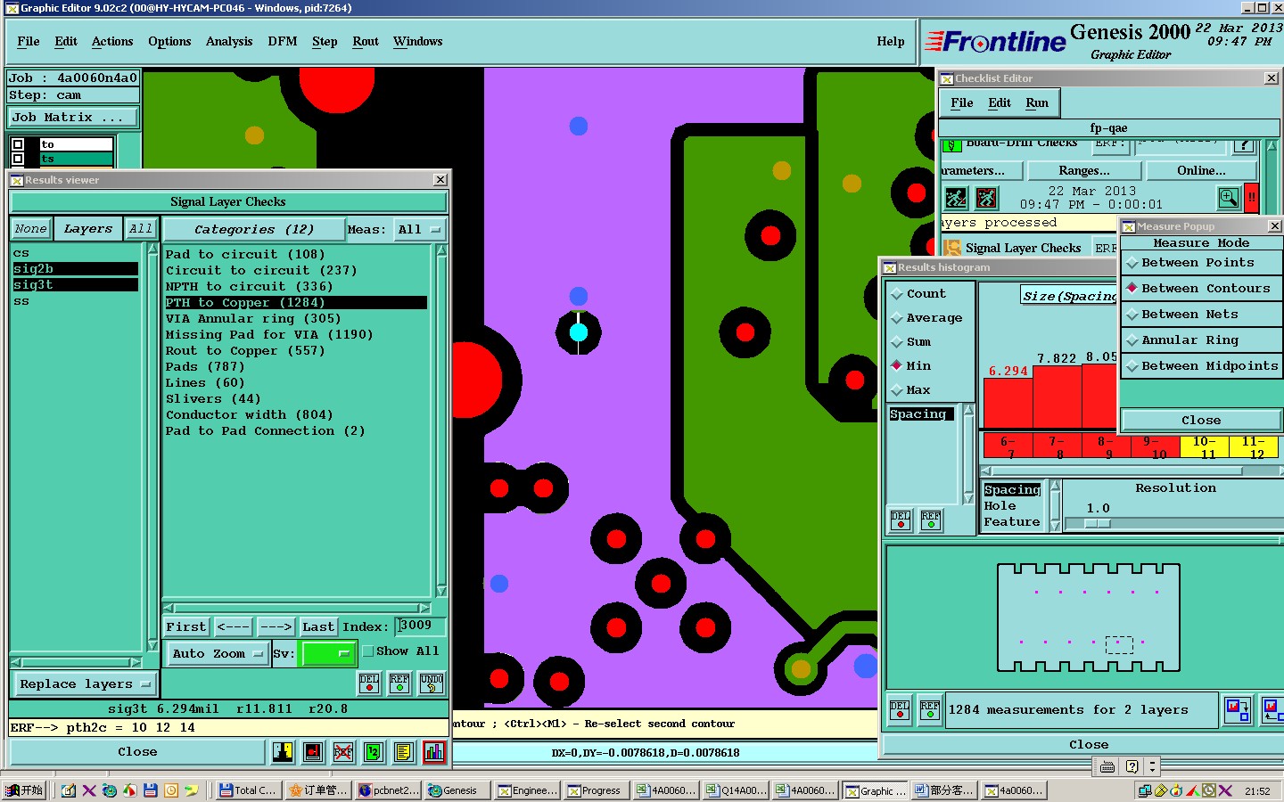Open the Ranges... option in Checklist Editor

[x=1084, y=170]
